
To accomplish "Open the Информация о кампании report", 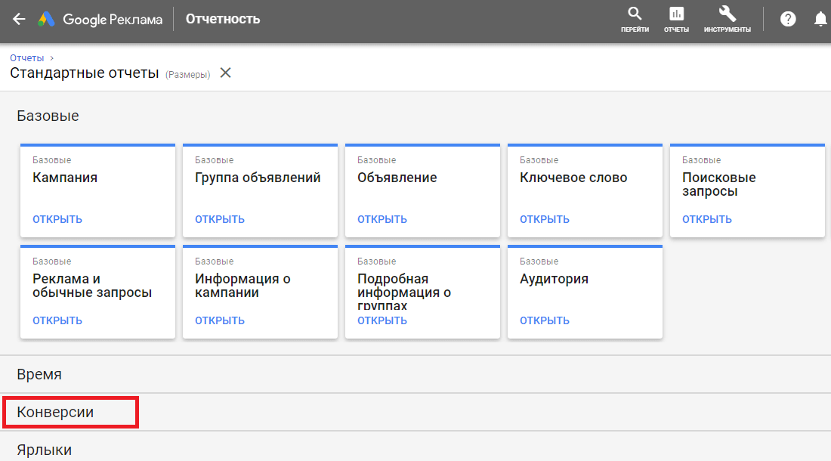I will click(x=220, y=320).
